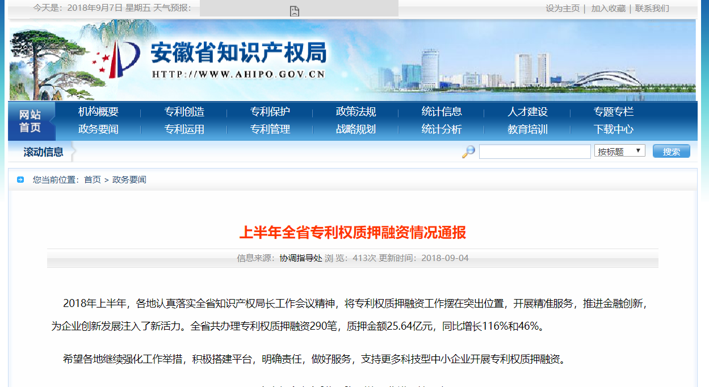Click into the search text field
This screenshot has height=387, width=709.
(534, 152)
